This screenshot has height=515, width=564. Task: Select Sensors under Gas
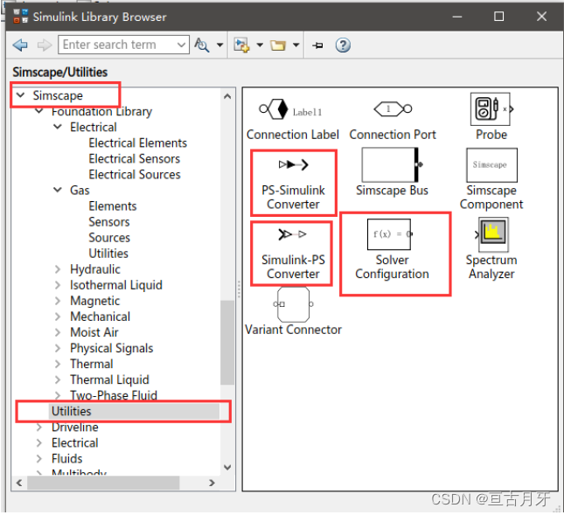click(109, 222)
